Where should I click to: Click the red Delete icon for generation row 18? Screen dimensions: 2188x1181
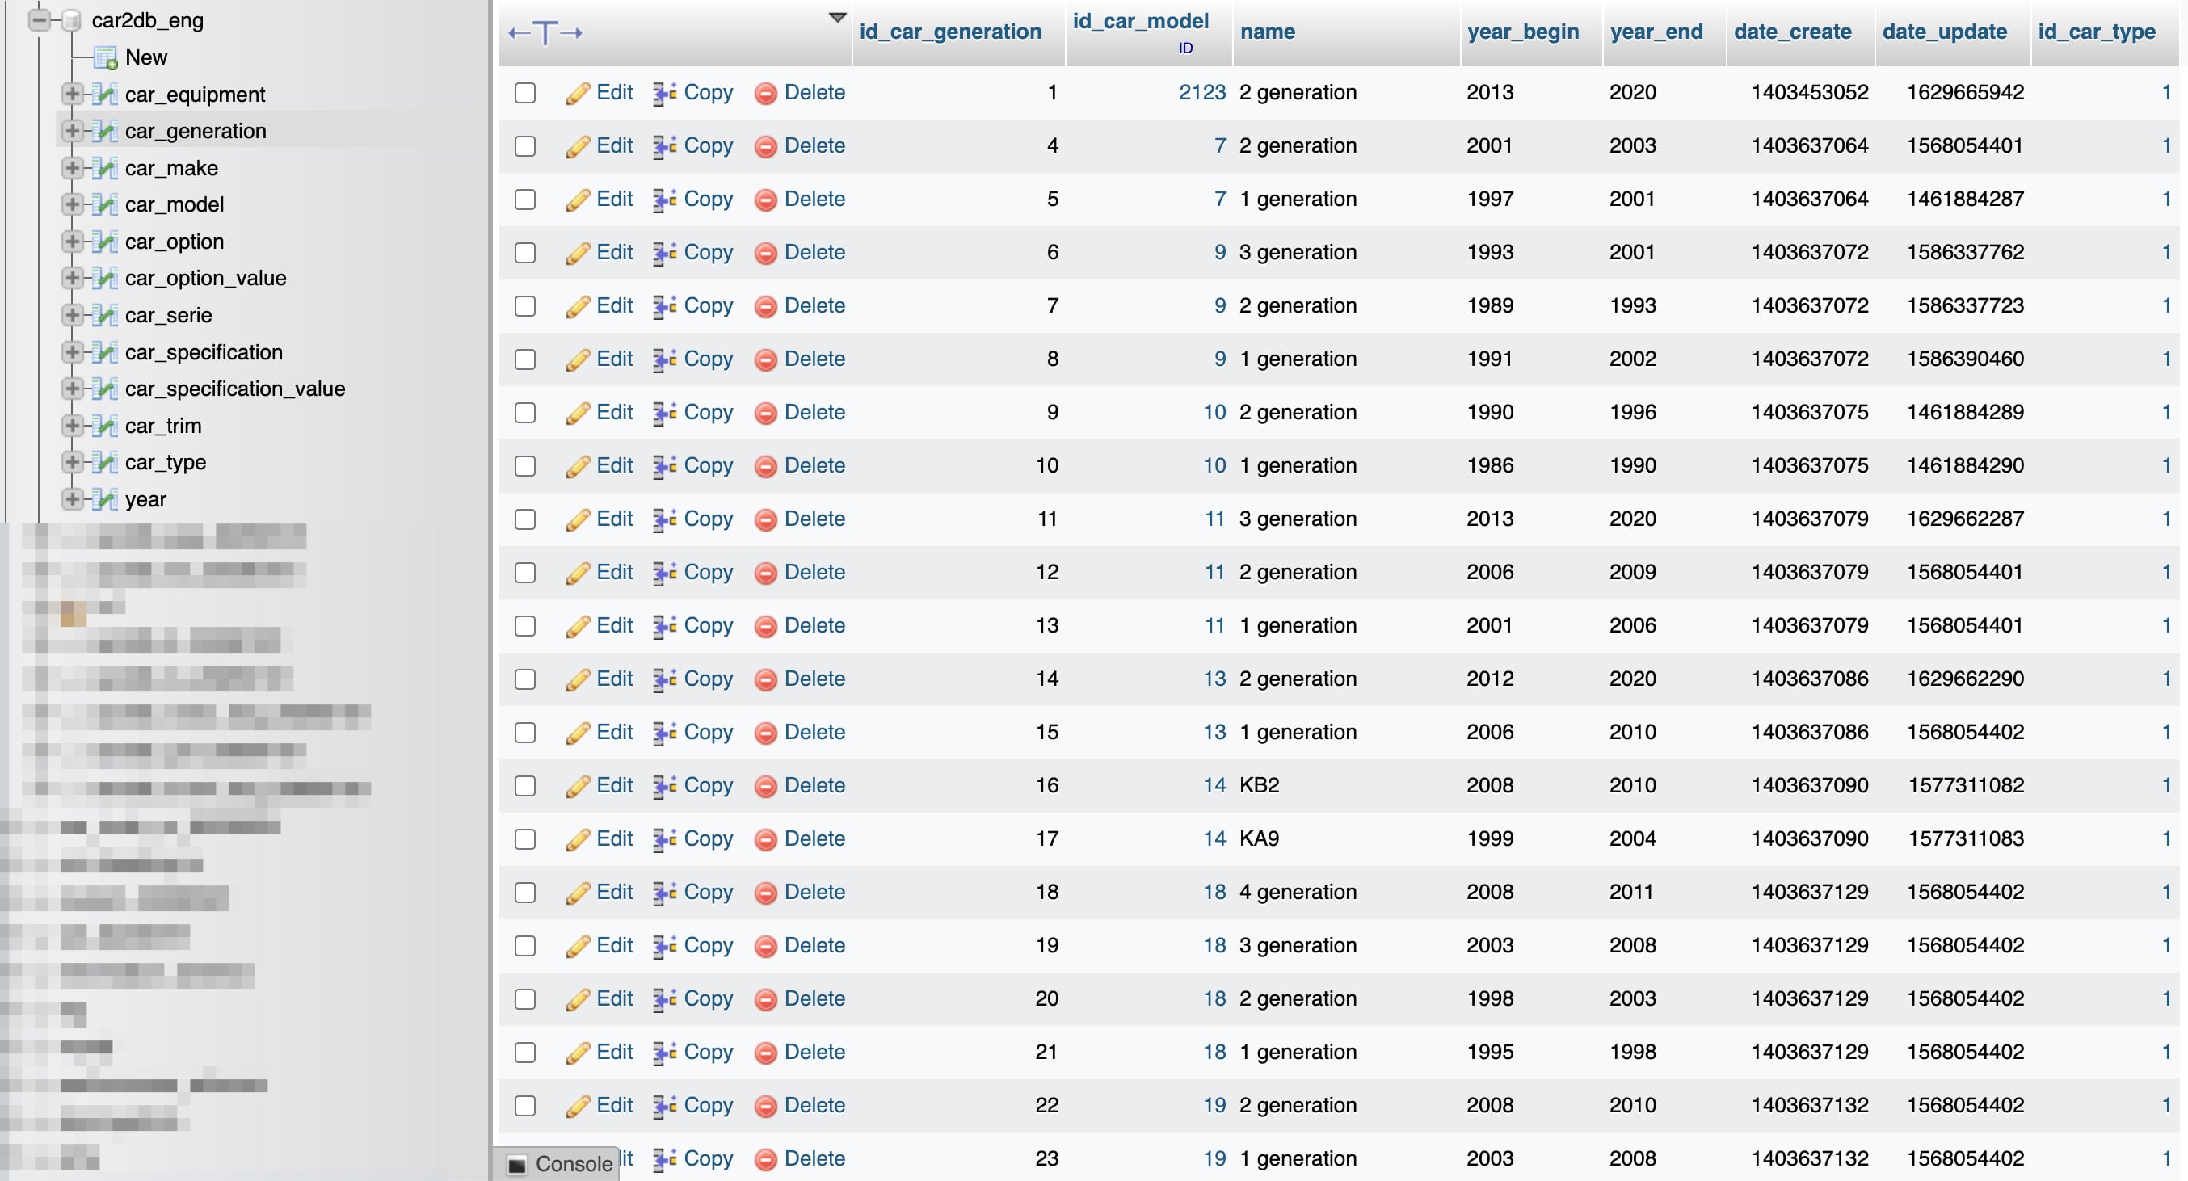[765, 893]
